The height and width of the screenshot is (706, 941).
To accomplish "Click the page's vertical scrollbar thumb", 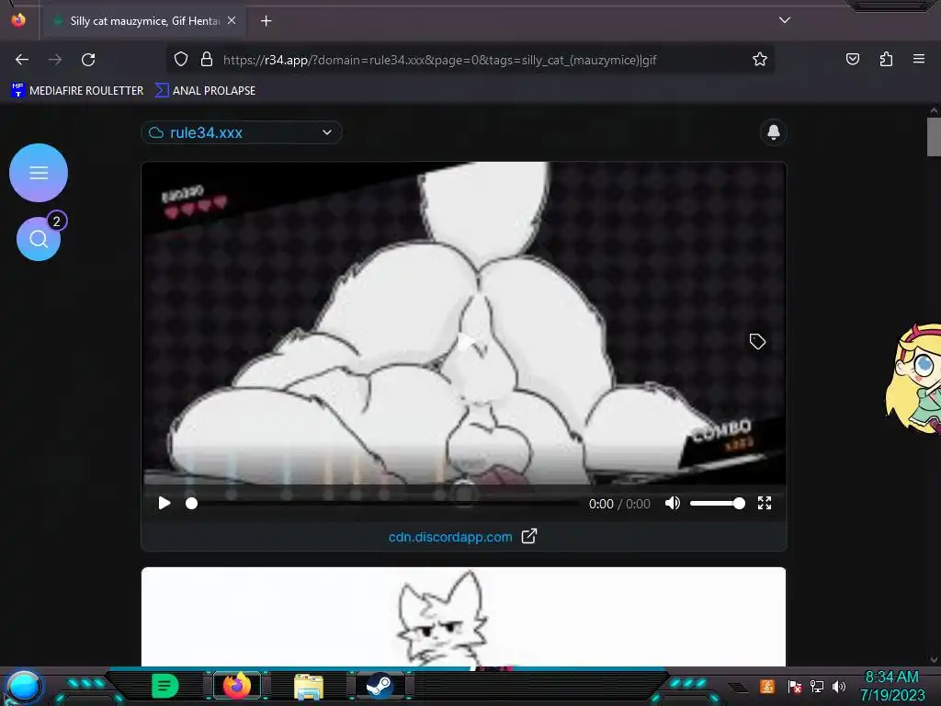I will tap(934, 137).
